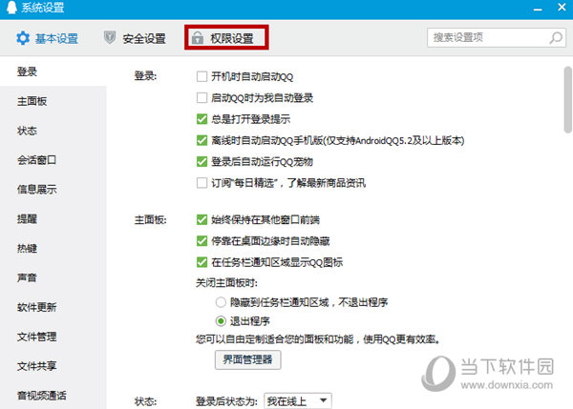
Task: Open the 界面管理器 button
Action: 247,359
